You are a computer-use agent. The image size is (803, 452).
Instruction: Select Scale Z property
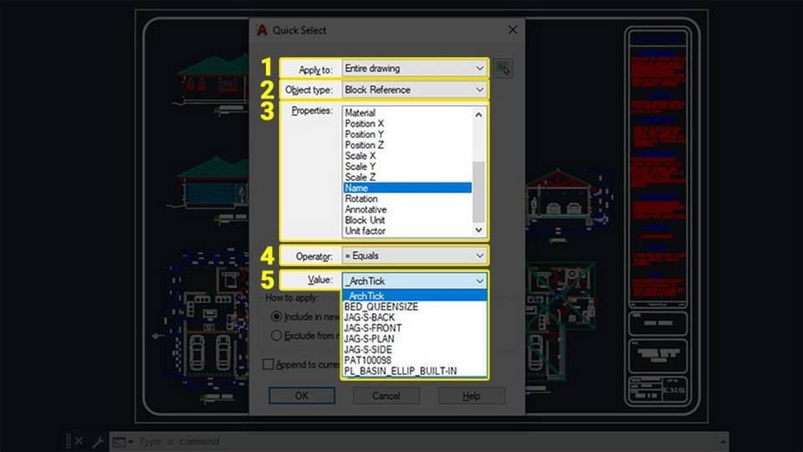click(407, 177)
